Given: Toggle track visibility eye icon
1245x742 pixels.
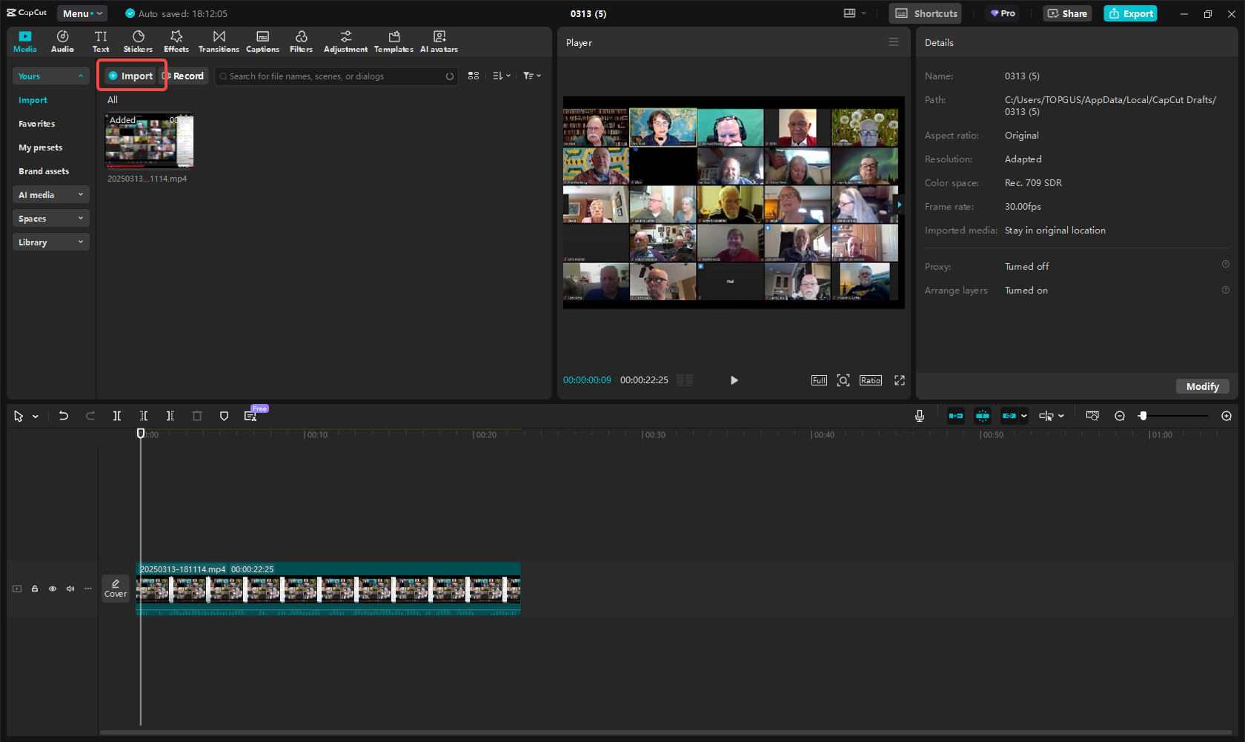Looking at the screenshot, I should click(x=53, y=589).
